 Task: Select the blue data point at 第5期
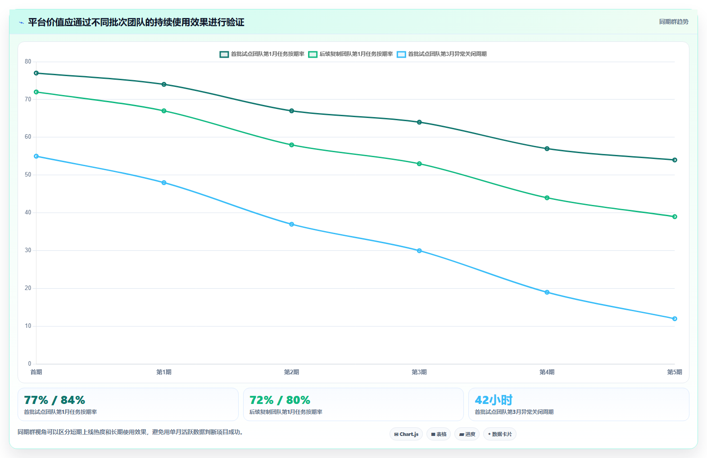[675, 319]
